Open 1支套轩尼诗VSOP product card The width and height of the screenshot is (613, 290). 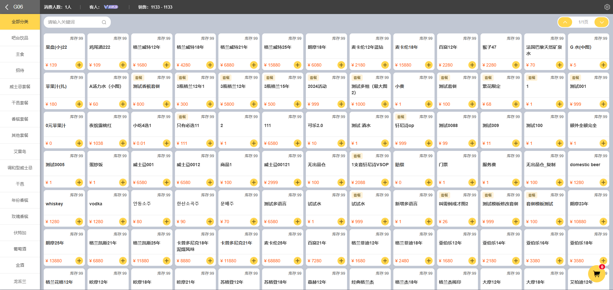370,169
